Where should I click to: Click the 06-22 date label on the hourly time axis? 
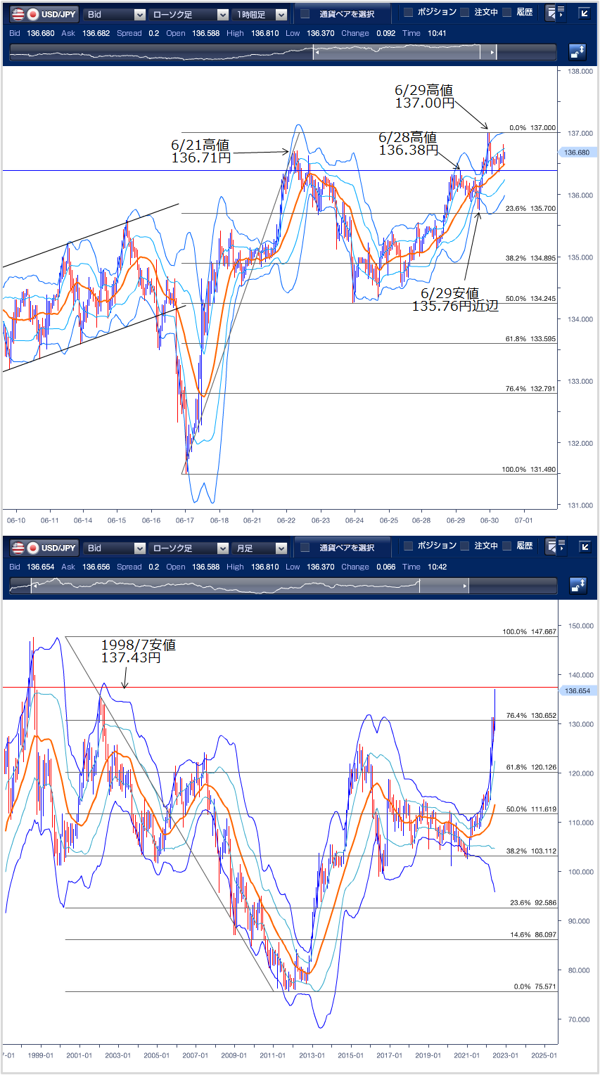click(286, 520)
